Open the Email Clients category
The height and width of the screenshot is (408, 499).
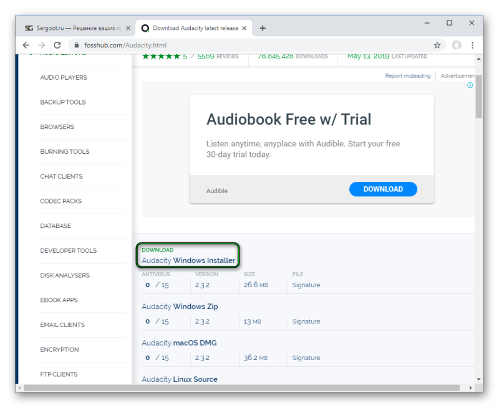tap(62, 325)
